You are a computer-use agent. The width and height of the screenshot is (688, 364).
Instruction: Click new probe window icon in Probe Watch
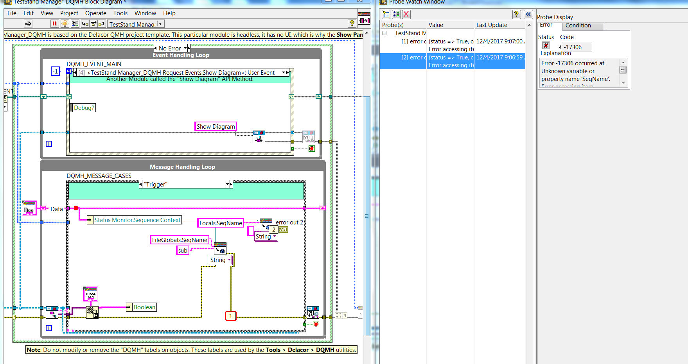click(386, 14)
